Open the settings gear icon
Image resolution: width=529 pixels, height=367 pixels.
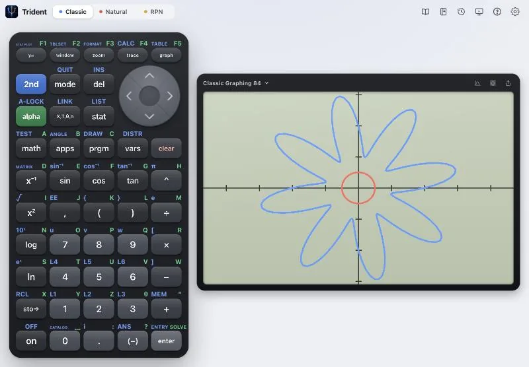pos(515,12)
